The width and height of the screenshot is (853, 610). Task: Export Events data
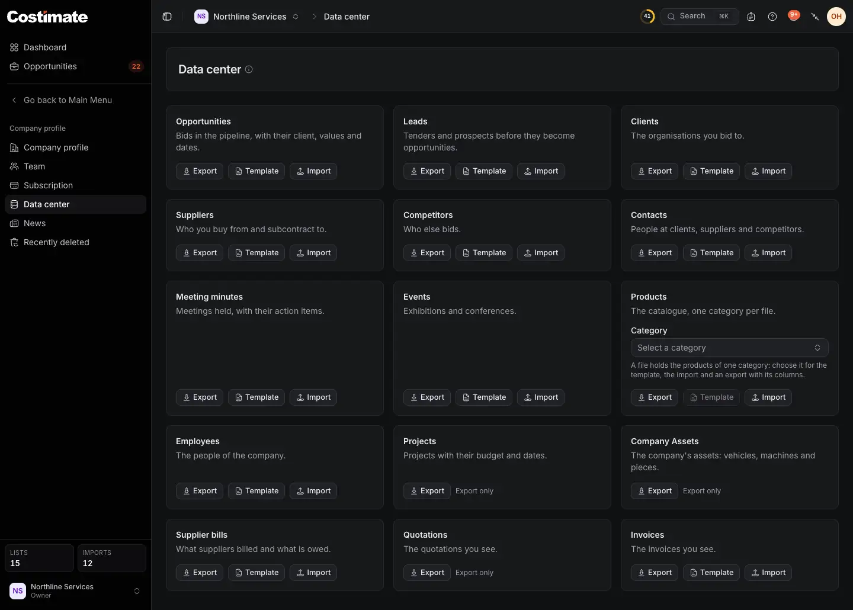[427, 397]
